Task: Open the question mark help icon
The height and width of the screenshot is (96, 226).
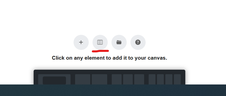Action: (x=138, y=42)
